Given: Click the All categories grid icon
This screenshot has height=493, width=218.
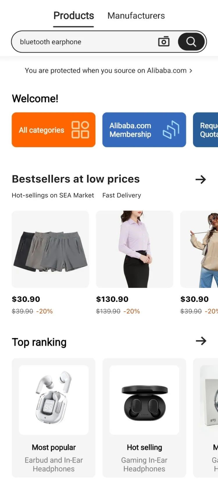Looking at the screenshot, I should [x=80, y=130].
